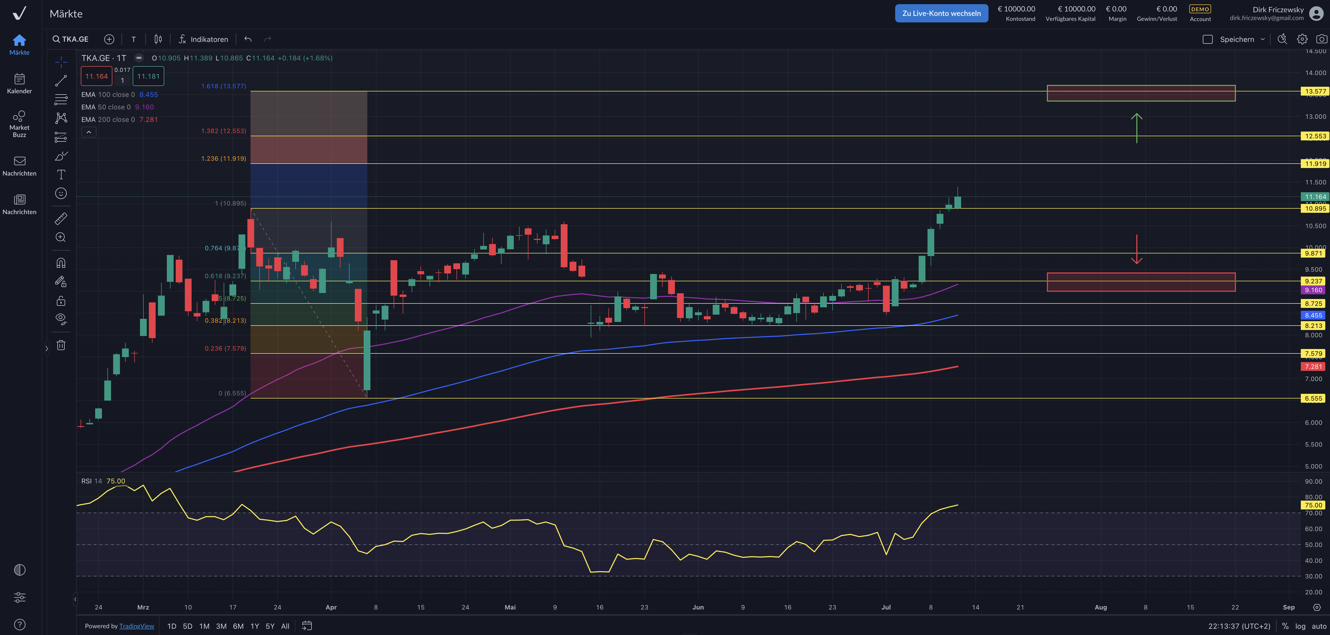
Task: Select the trend line drawing tool
Action: point(61,80)
